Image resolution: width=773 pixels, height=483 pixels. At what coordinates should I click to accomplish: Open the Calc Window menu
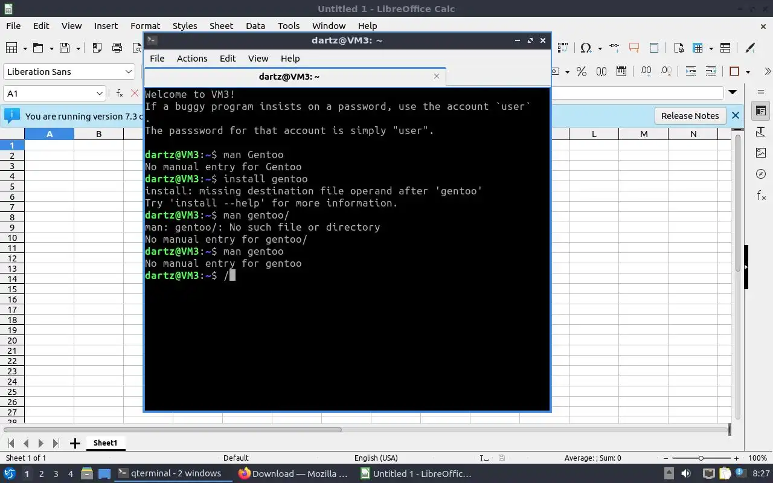coord(329,25)
